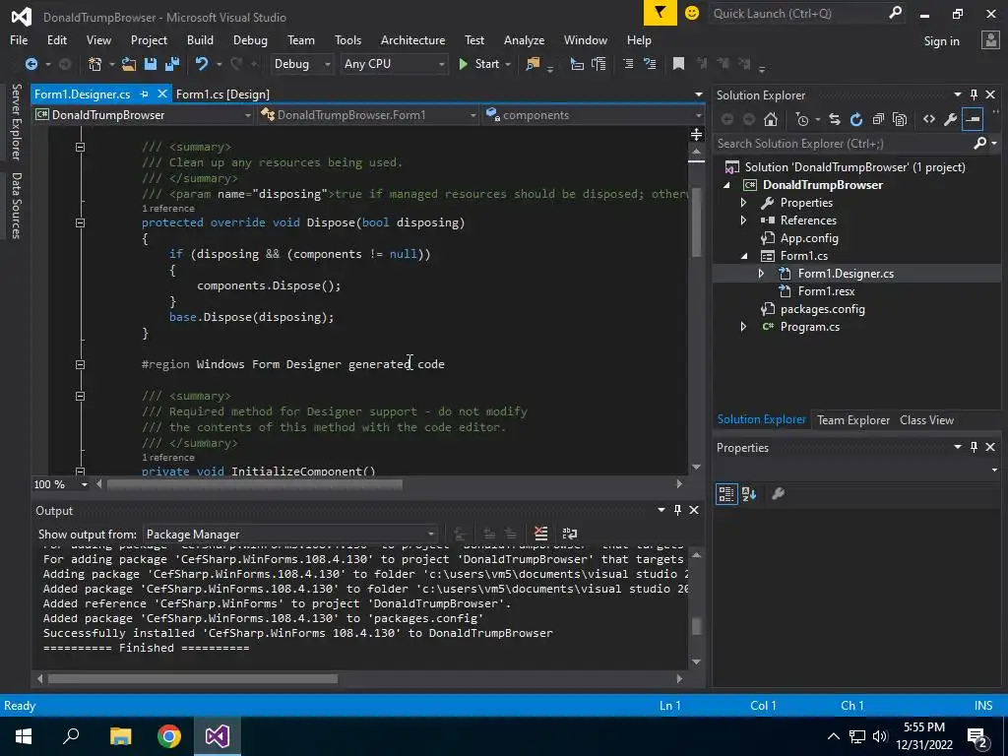Screen dimensions: 1008x756
Task: Collapse All nodes in Solution Explorer
Action: (878, 119)
